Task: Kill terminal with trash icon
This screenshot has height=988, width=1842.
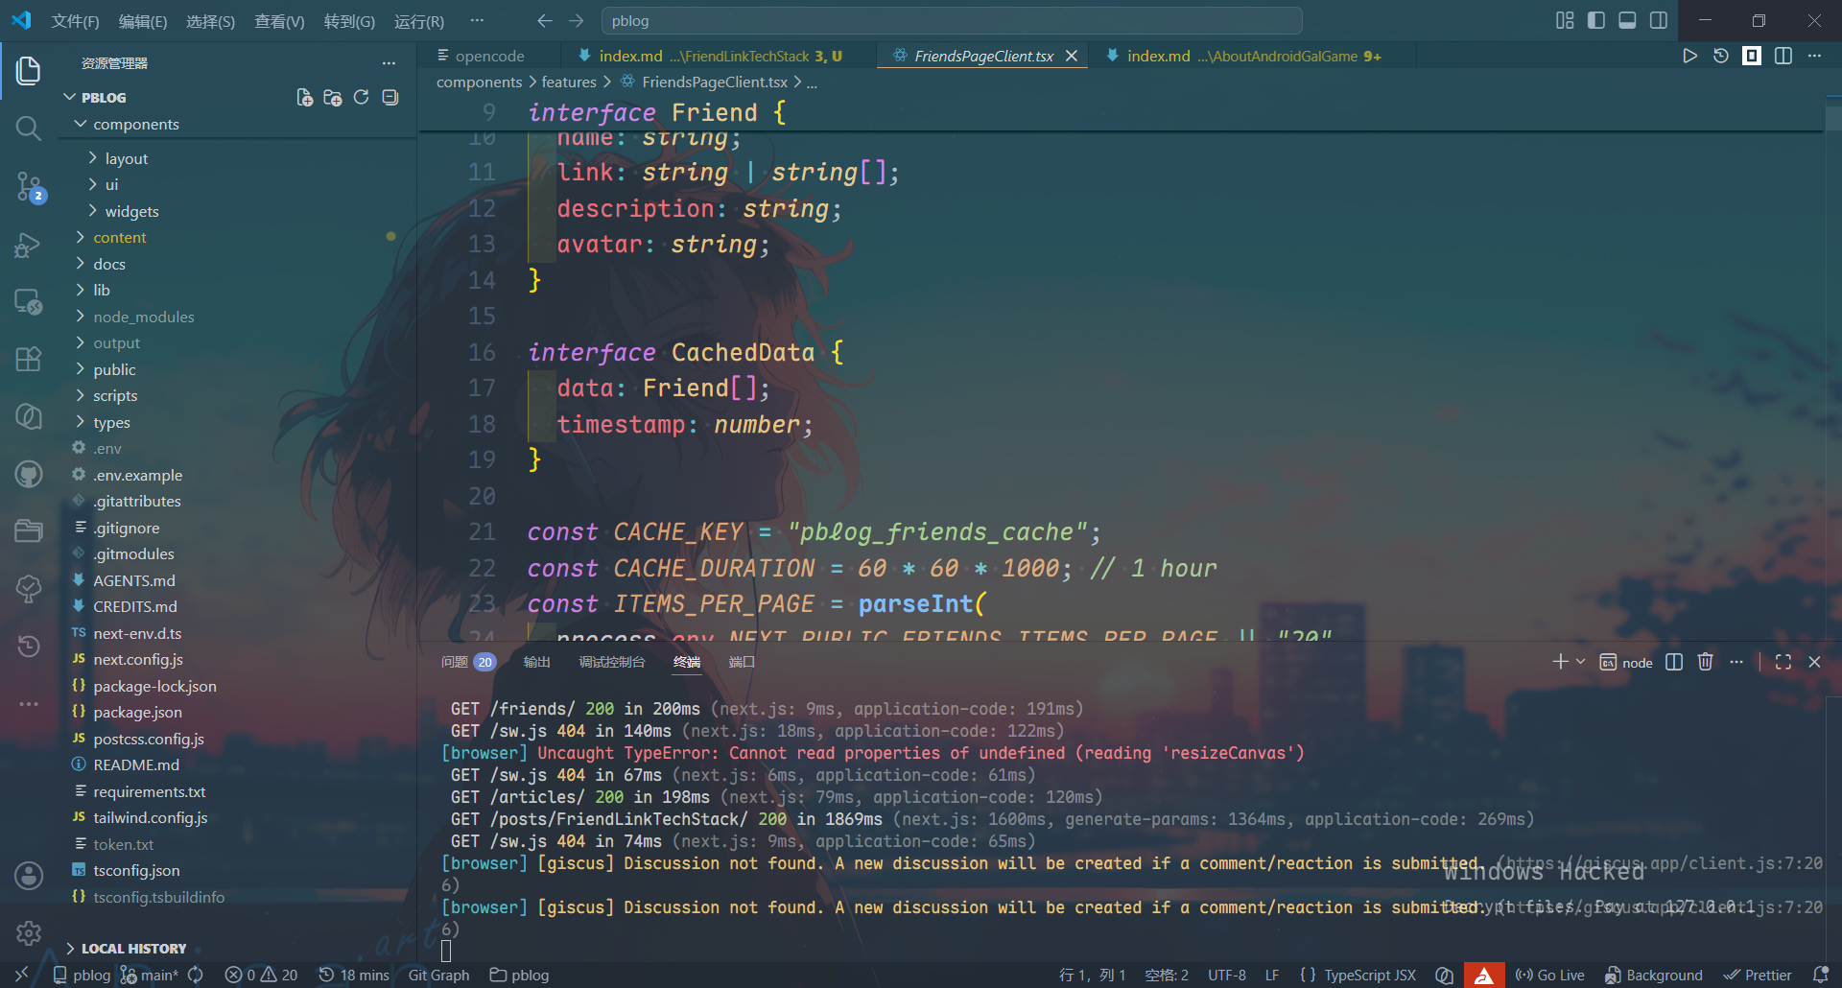Action: click(x=1705, y=662)
